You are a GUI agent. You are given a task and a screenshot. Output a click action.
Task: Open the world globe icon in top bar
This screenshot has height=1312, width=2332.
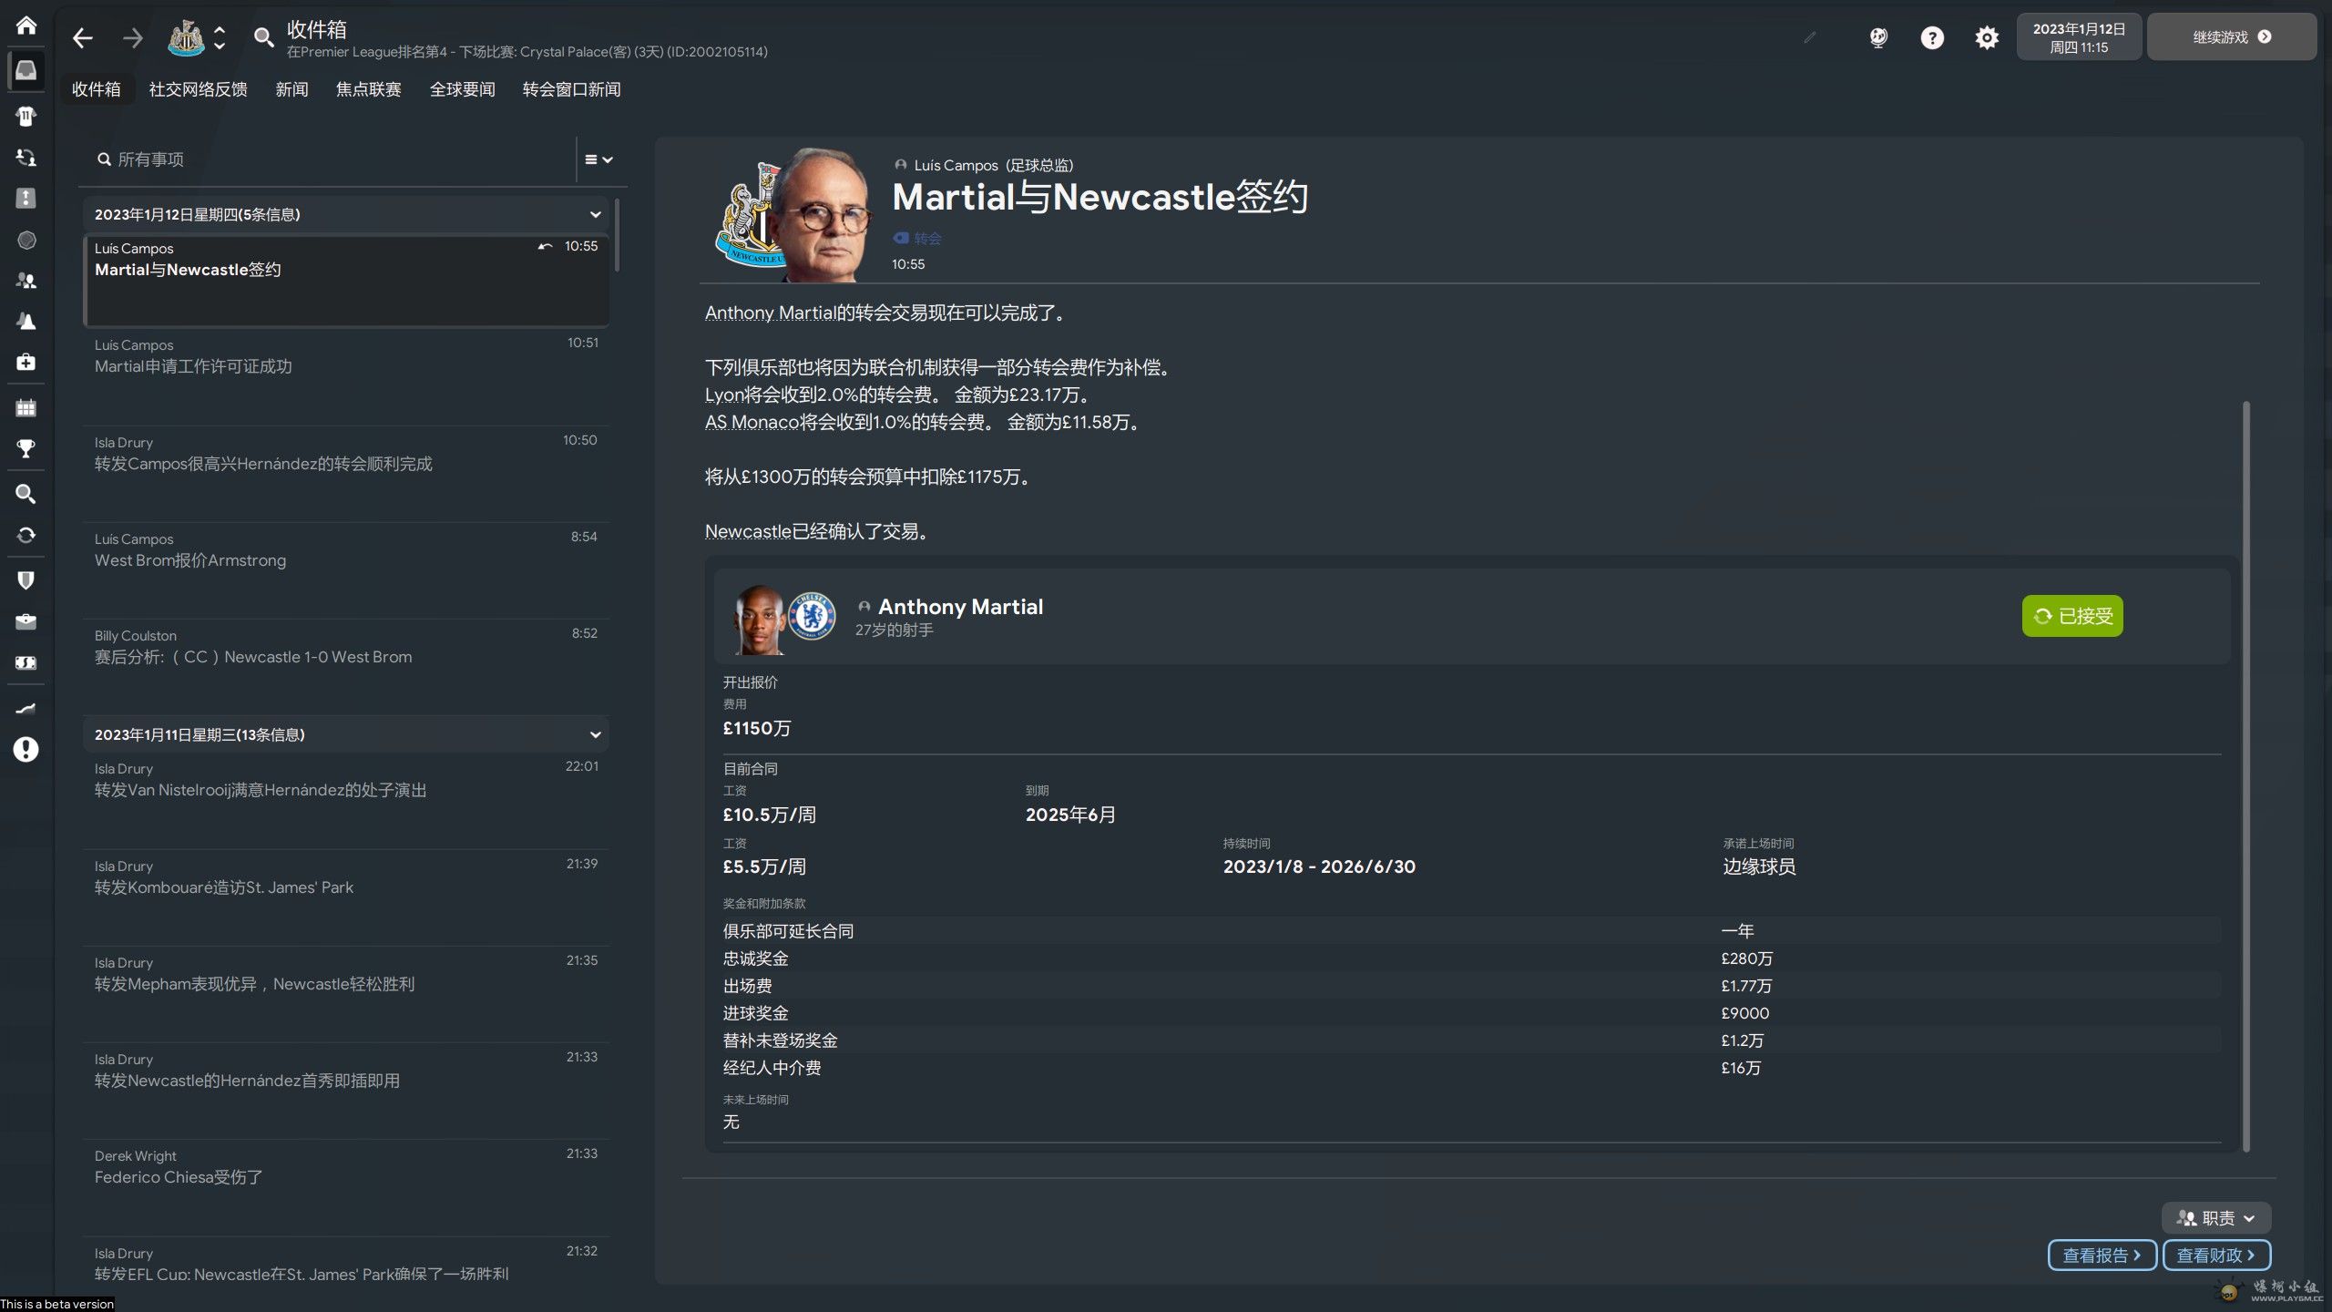coord(1878,37)
